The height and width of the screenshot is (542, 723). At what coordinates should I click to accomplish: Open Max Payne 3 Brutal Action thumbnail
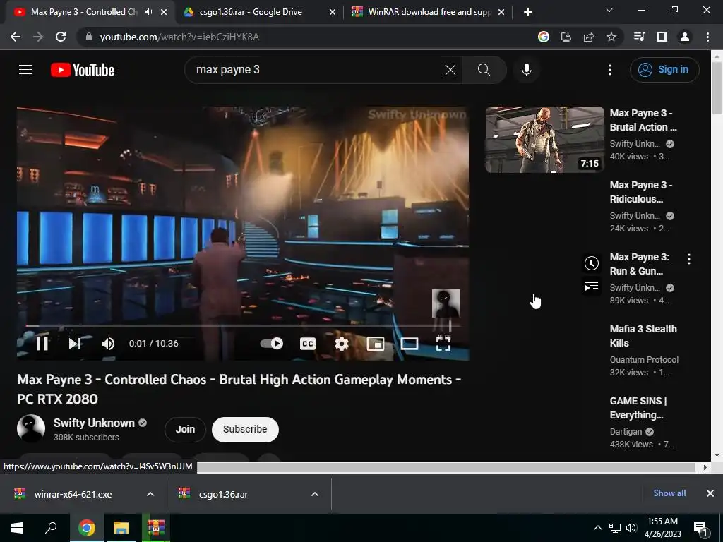(x=544, y=140)
